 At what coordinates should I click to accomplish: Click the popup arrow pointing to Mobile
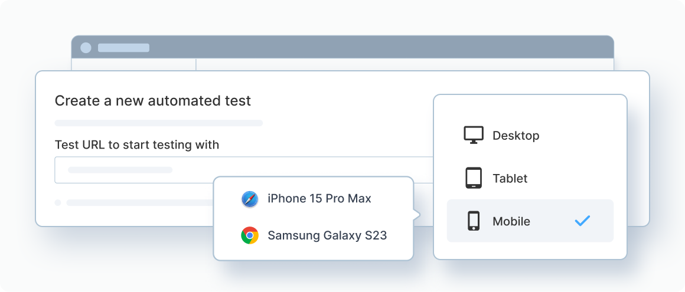coord(417,215)
